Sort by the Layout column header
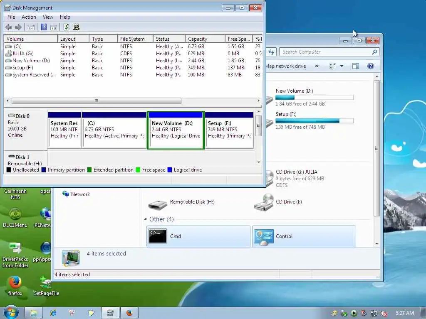Image resolution: width=426 pixels, height=319 pixels. pyautogui.click(x=73, y=39)
